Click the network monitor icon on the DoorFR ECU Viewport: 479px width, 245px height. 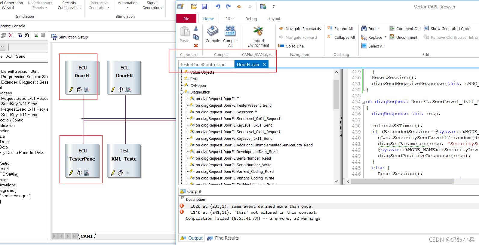tap(128, 89)
